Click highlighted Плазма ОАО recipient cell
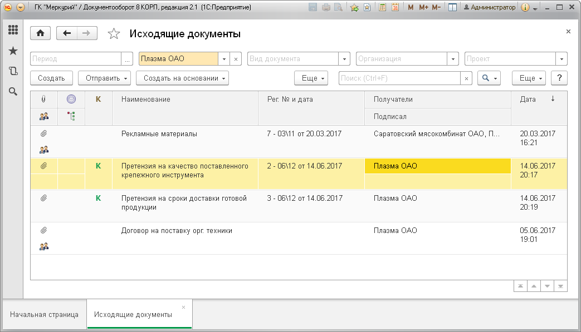The image size is (581, 332). coord(438,166)
